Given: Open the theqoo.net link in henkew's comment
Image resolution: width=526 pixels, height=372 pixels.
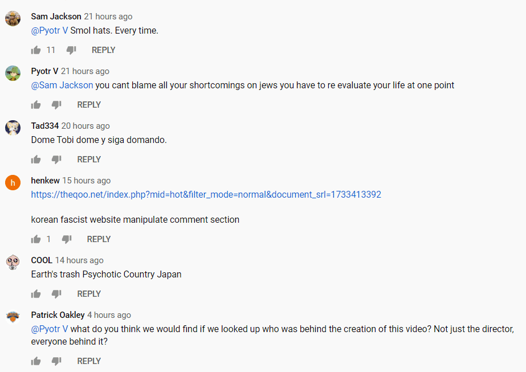Looking at the screenshot, I should [206, 195].
